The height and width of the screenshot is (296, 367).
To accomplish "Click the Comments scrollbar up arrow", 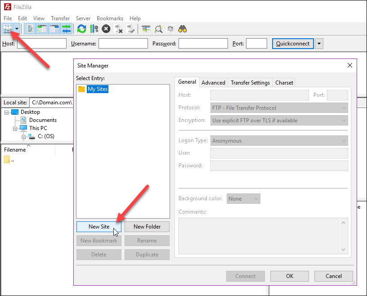I will click(x=343, y=223).
